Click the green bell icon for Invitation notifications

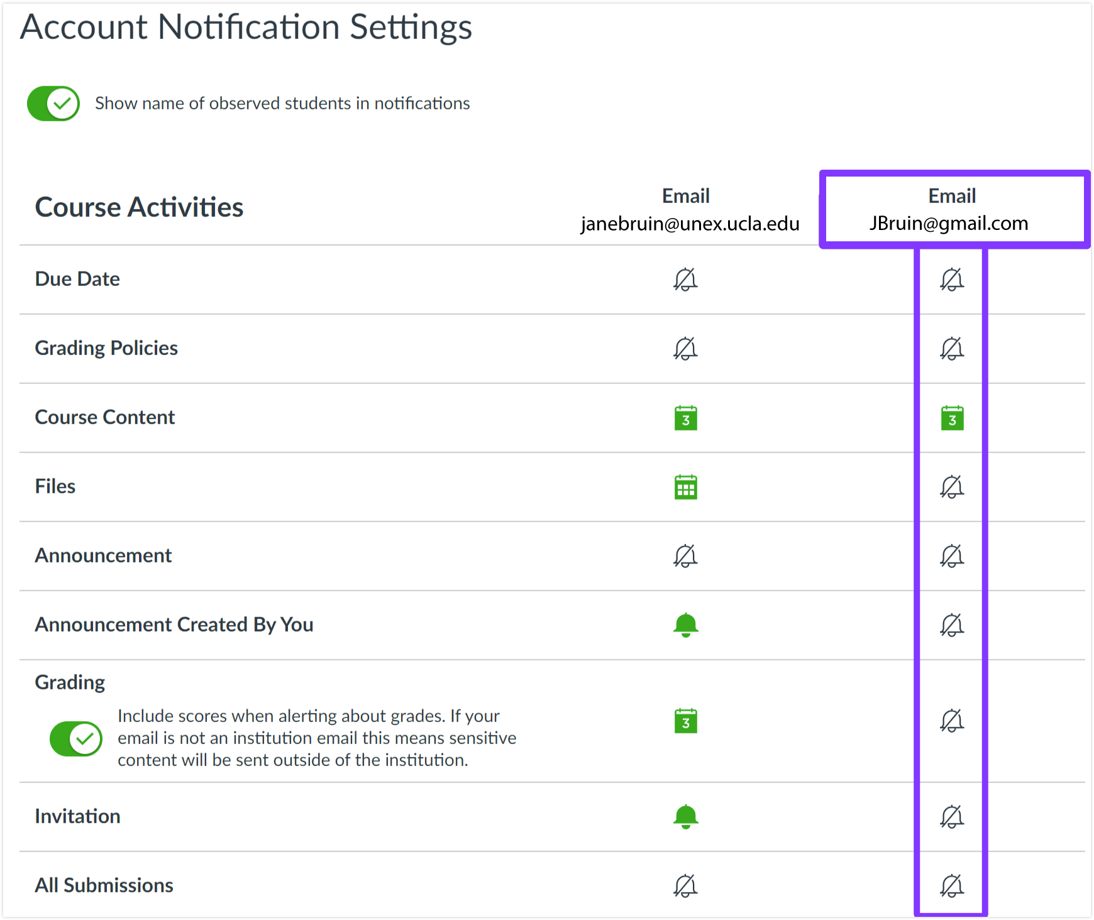coord(686,818)
